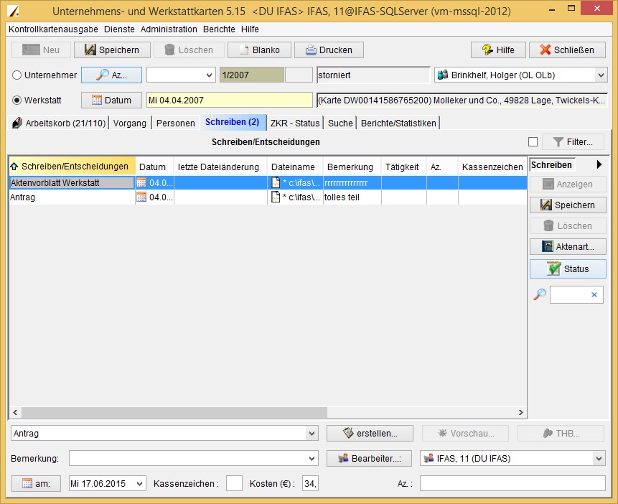Open the Dienste menu

(119, 29)
